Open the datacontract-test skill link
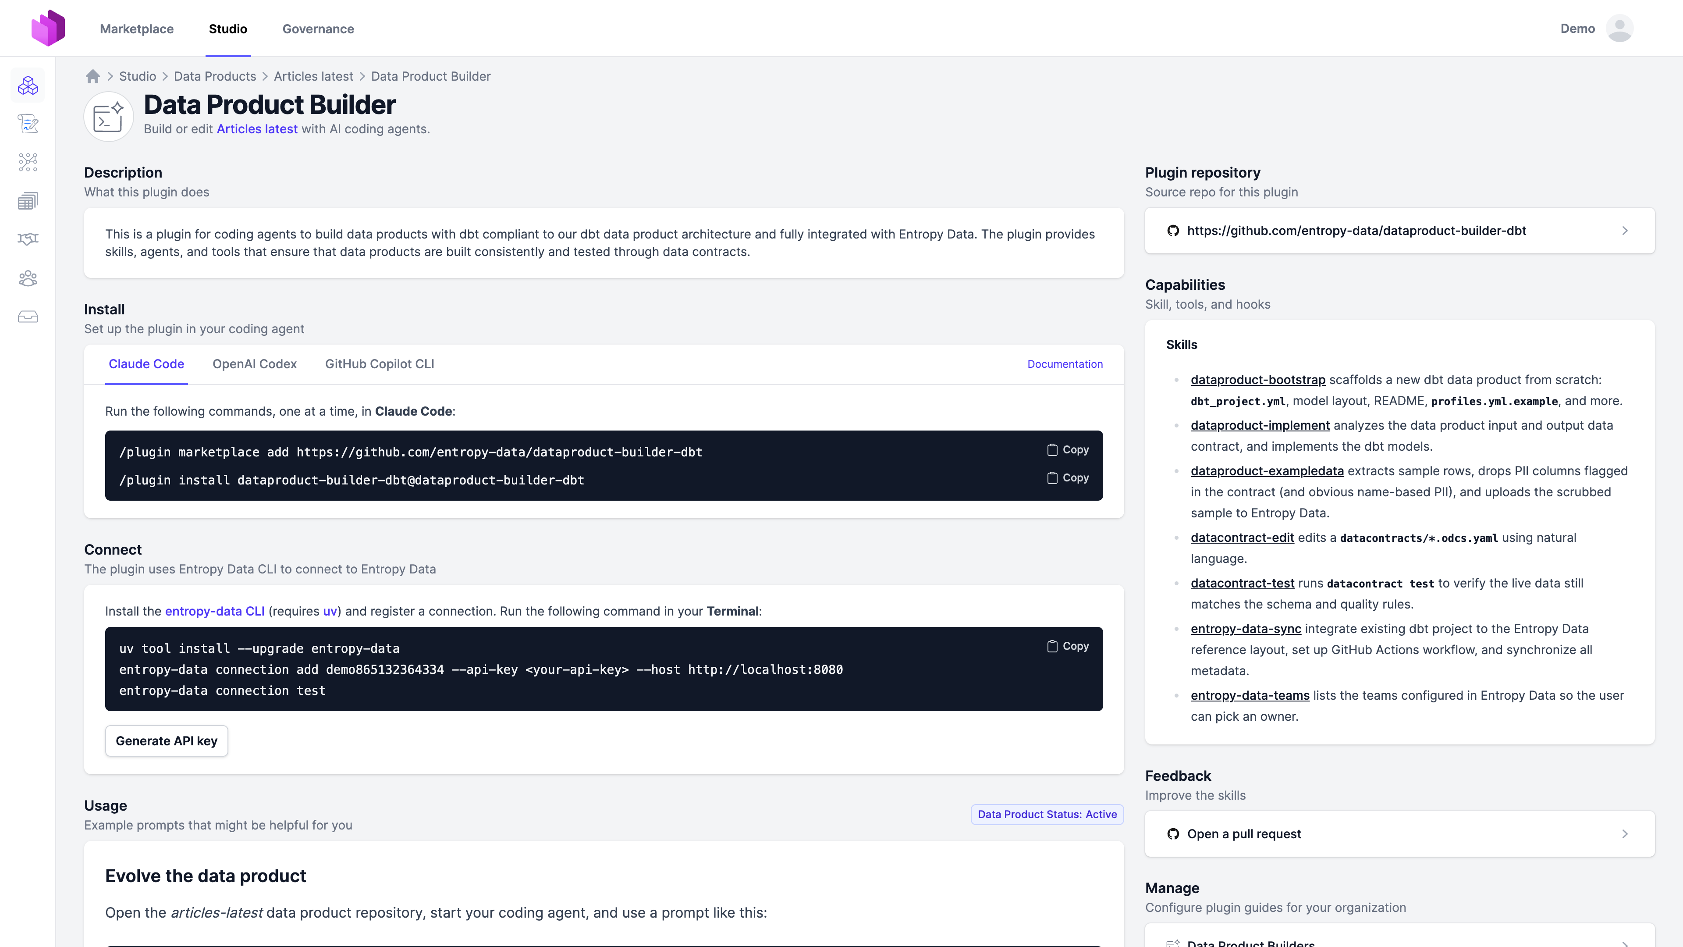Screen dimensions: 1683x947 pos(1243,584)
